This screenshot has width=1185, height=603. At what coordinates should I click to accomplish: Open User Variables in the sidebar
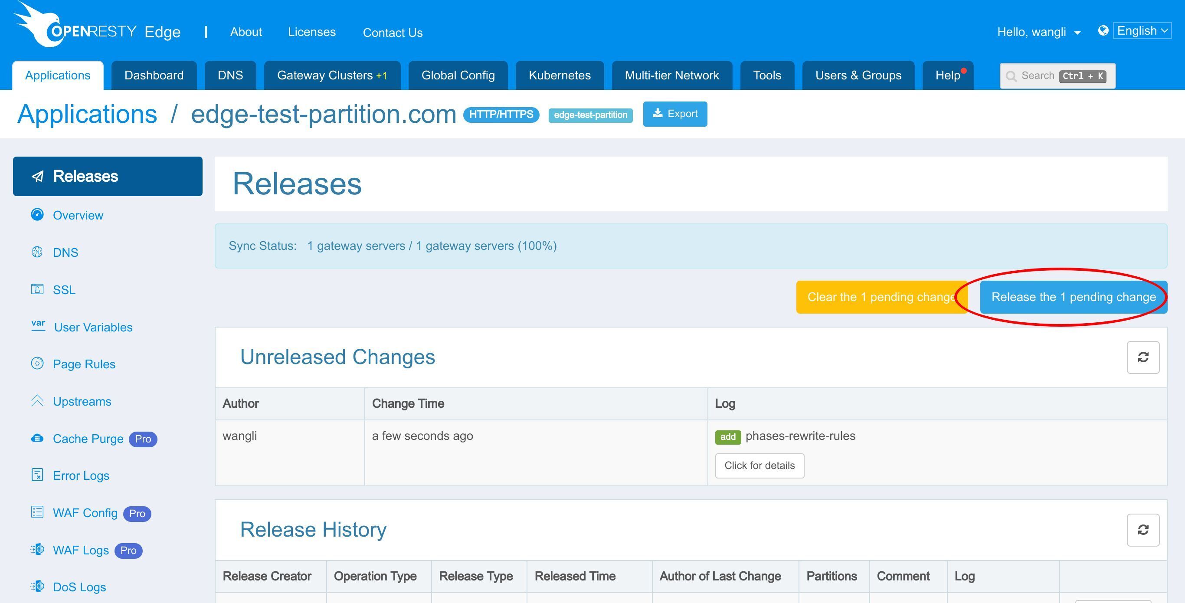93,327
